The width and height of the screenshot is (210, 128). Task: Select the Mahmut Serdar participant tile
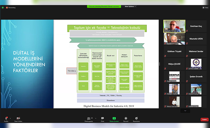pyautogui.click(x=196, y=51)
